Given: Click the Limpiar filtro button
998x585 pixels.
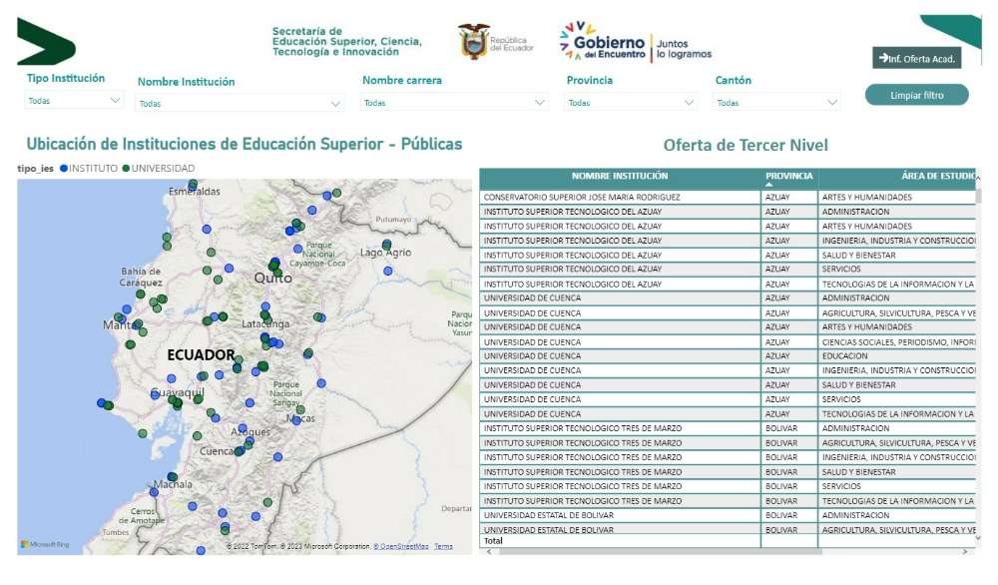Looking at the screenshot, I should click(x=916, y=96).
